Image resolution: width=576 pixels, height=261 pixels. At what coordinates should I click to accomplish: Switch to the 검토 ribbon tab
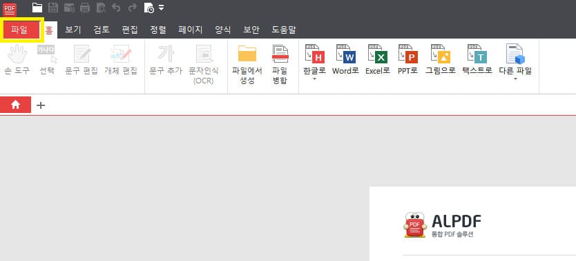click(x=102, y=30)
